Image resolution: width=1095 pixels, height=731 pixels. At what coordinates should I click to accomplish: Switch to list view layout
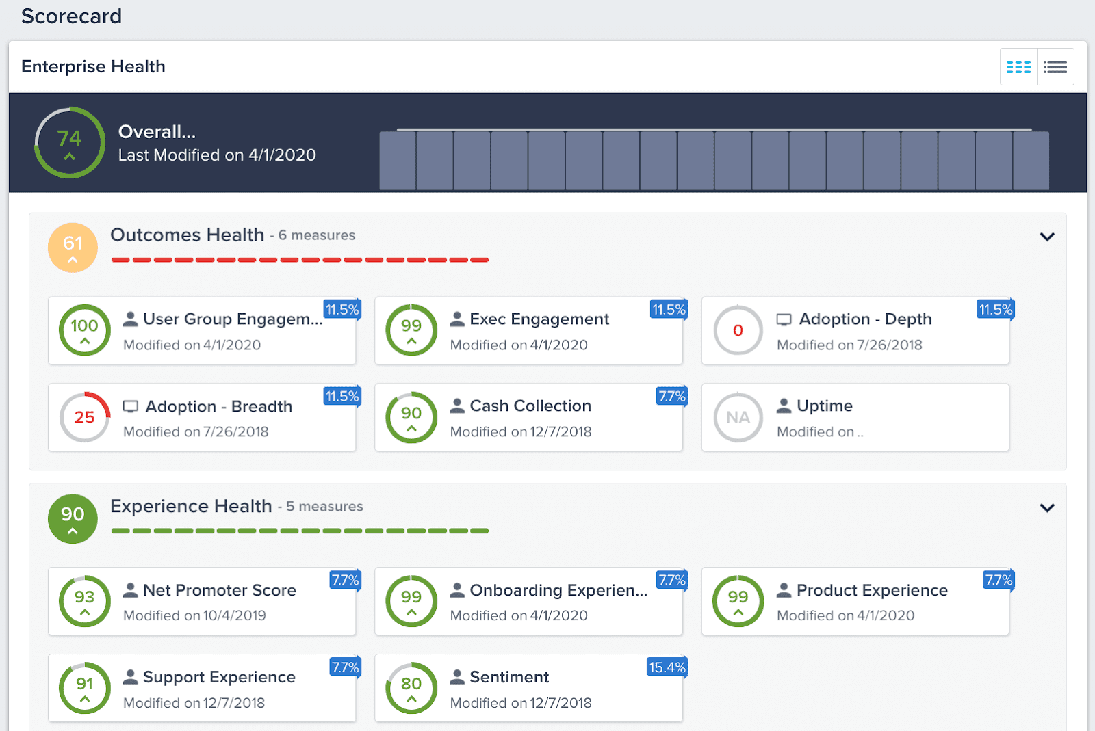[1055, 67]
